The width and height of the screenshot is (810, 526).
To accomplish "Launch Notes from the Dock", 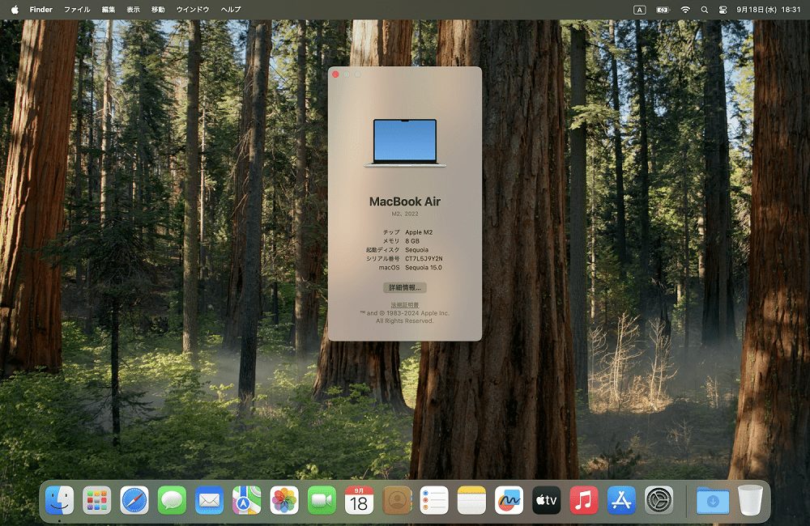I will click(471, 500).
